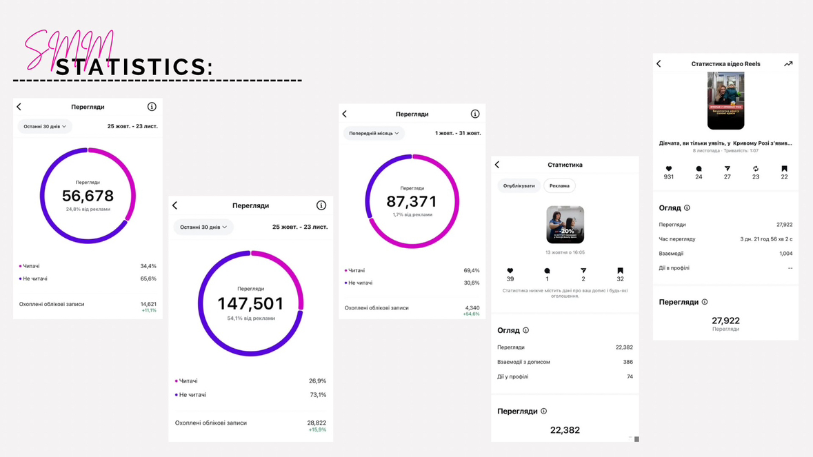This screenshot has width=813, height=457.
Task: Switch to the Реклама tab
Action: [x=559, y=186]
